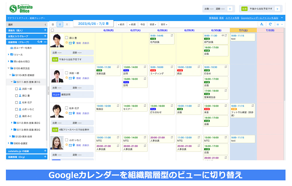Screen dimensions: 292x186
Task: Click Googleカレンダーにアイコンを追加 link
Action: tap(259, 18)
